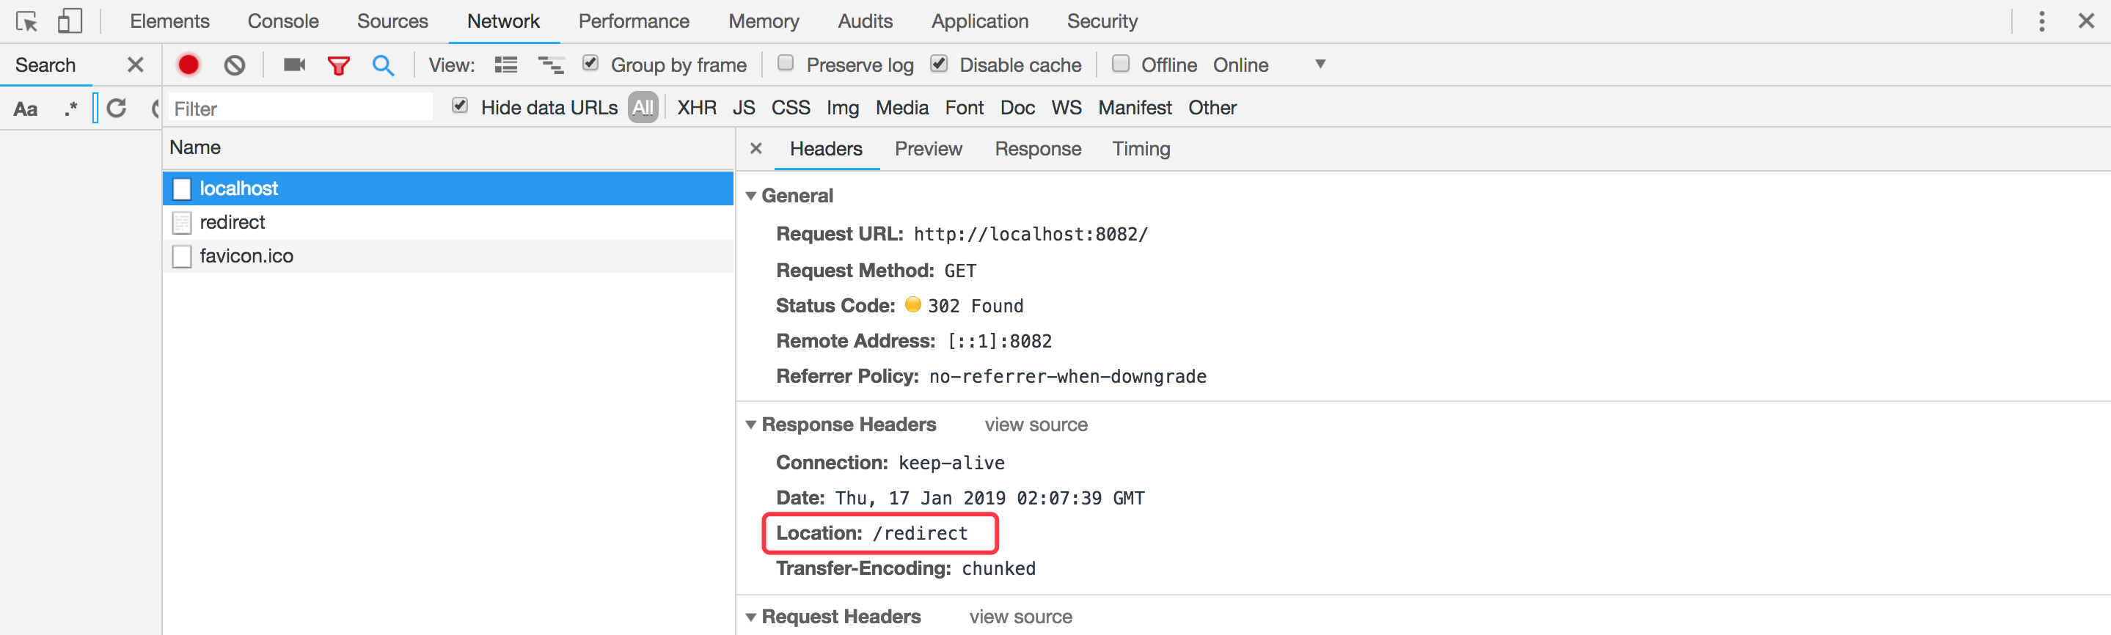Uncheck the Disable cache checkbox
This screenshot has height=635, width=2111.
point(939,63)
